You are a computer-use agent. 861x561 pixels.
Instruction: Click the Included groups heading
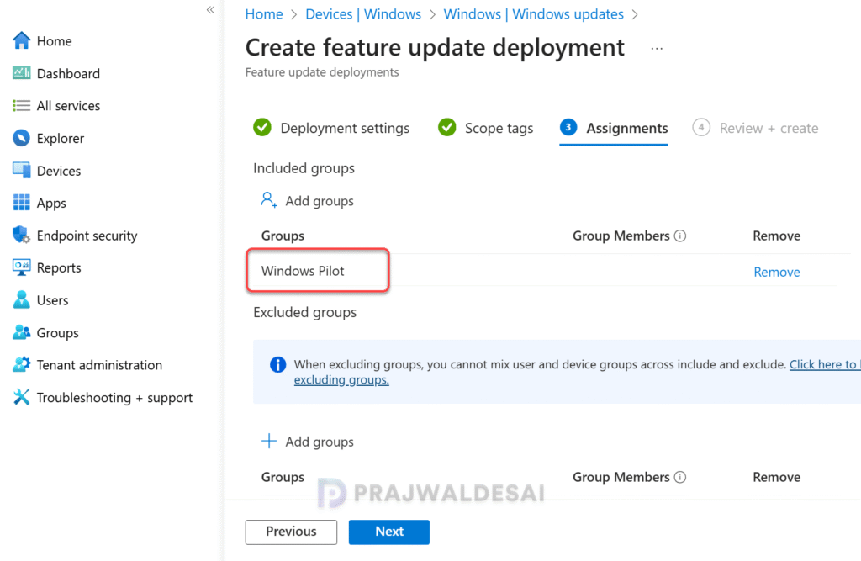tap(304, 168)
